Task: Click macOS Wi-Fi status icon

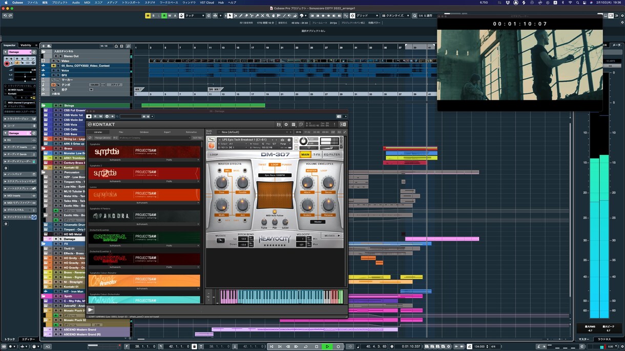Action: [569, 3]
